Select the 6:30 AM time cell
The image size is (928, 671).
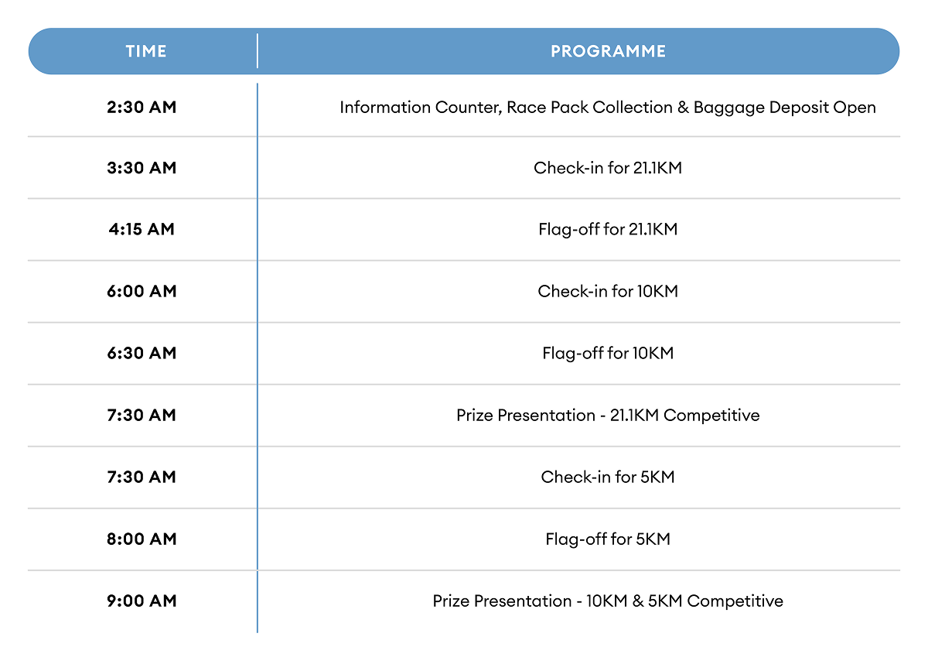point(142,354)
